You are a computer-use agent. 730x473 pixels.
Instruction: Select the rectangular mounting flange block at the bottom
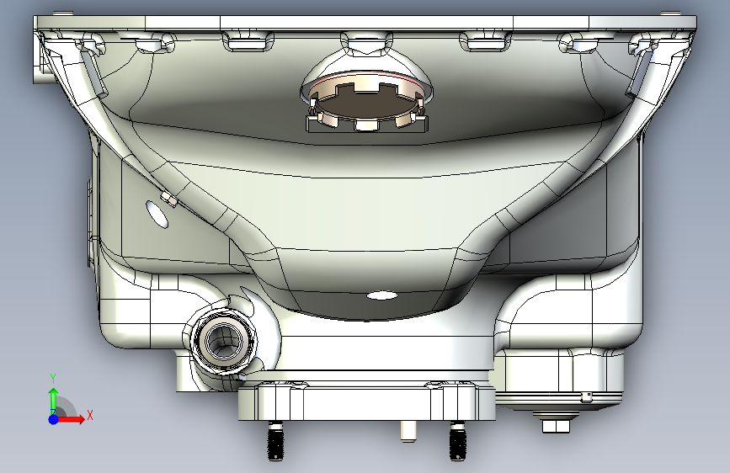tap(367, 402)
